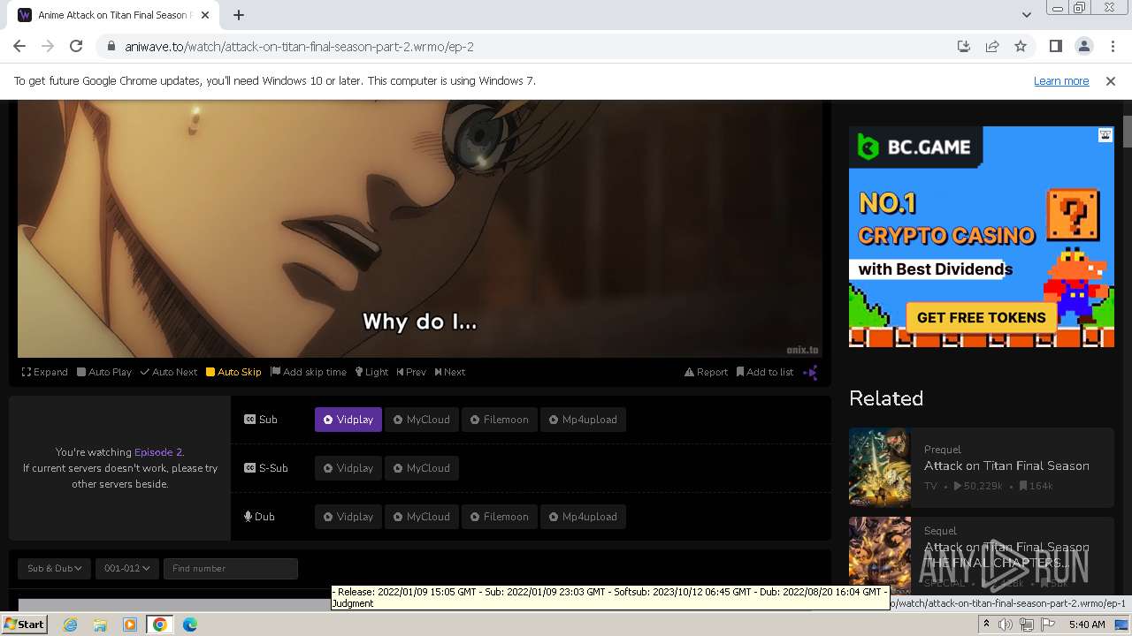Image resolution: width=1132 pixels, height=636 pixels.
Task: Click the Sub caption row label
Action: (261, 420)
